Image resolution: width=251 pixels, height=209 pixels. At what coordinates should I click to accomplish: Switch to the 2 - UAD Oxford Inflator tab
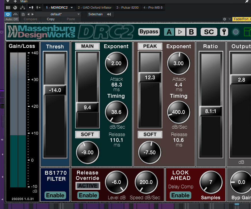click(95, 7)
